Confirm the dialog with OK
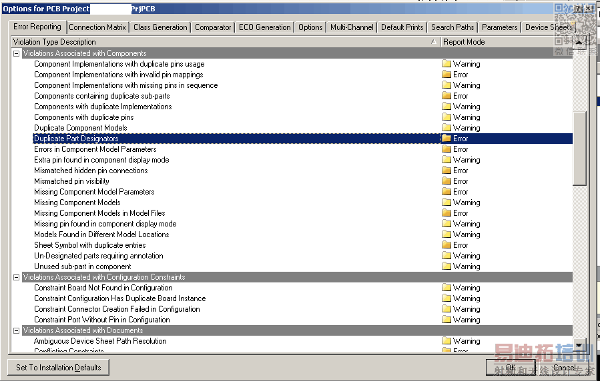Screen dimensions: 600x381 click(x=511, y=368)
